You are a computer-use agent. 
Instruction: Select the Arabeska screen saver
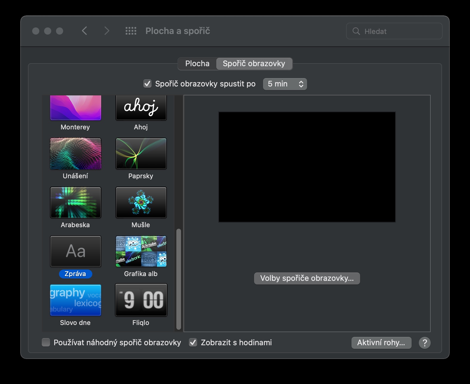point(76,202)
